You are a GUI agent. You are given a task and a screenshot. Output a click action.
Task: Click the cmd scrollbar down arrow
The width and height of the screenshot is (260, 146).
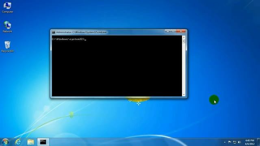184,94
